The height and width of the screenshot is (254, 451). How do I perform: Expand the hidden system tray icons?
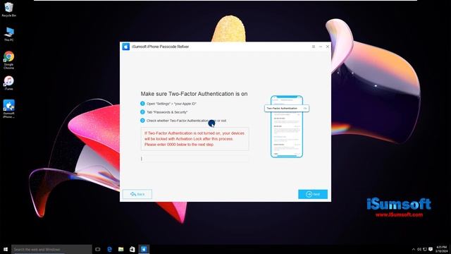[x=414, y=249]
